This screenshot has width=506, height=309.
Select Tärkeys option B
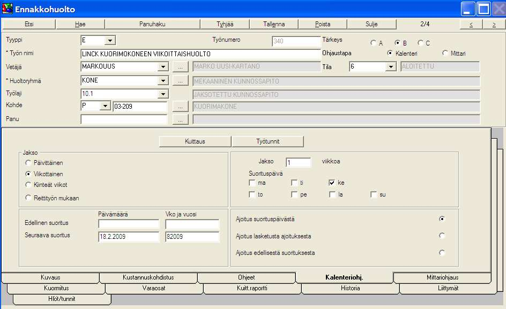[397, 43]
